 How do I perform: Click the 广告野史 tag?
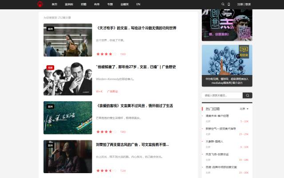pyautogui.click(x=112, y=91)
